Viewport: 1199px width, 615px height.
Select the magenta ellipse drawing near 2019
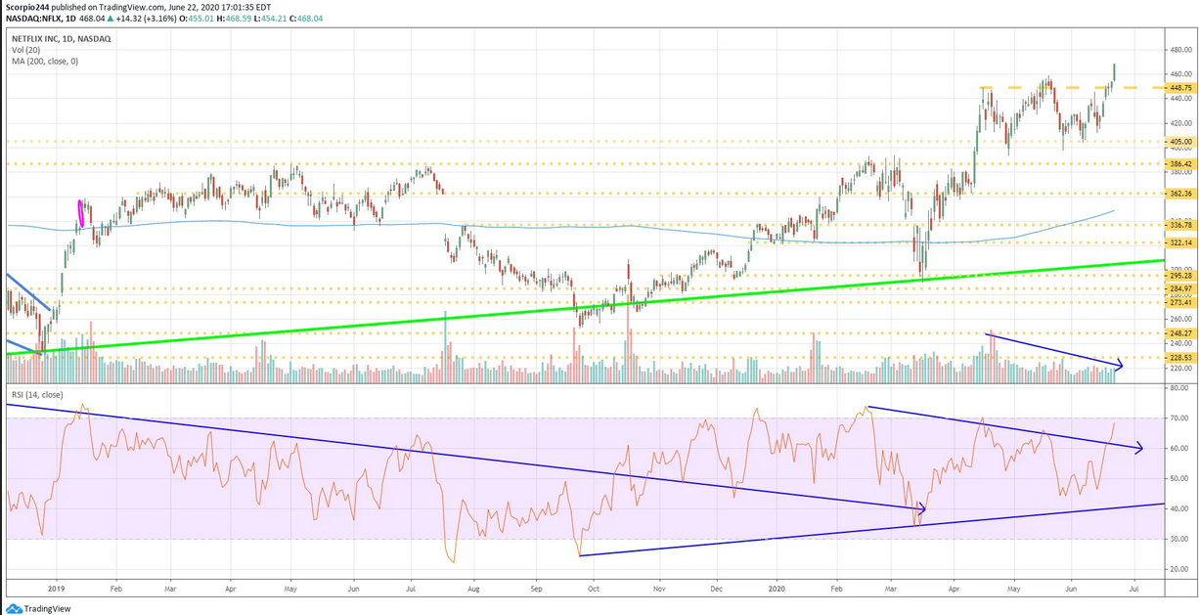tap(81, 214)
